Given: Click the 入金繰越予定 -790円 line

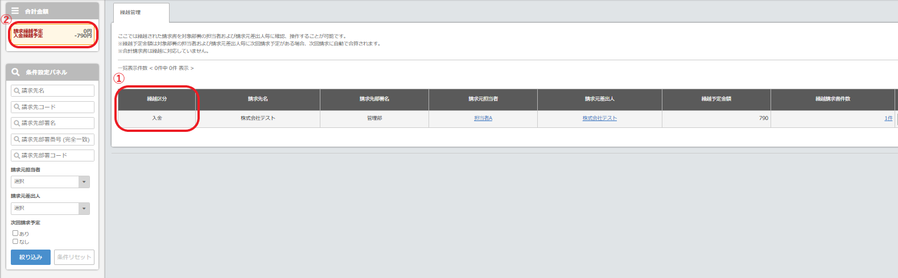Looking at the screenshot, I should [52, 36].
